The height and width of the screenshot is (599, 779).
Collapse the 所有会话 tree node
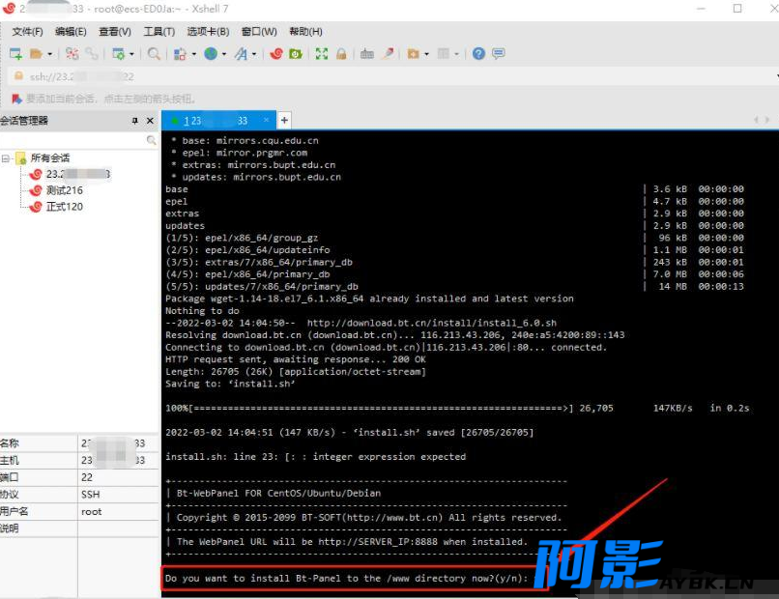click(6, 158)
